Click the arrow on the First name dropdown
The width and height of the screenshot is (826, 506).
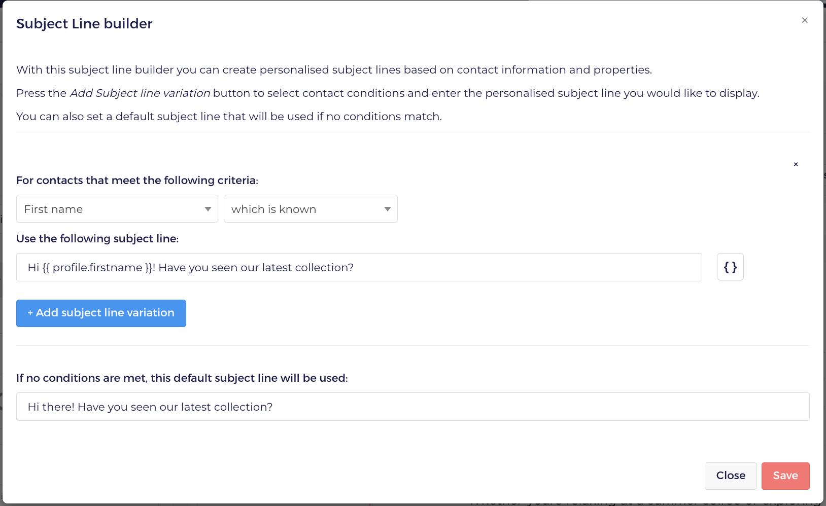pos(208,209)
